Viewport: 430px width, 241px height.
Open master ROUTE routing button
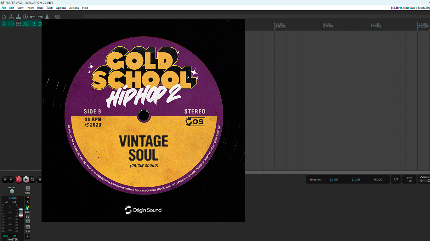click(x=28, y=208)
